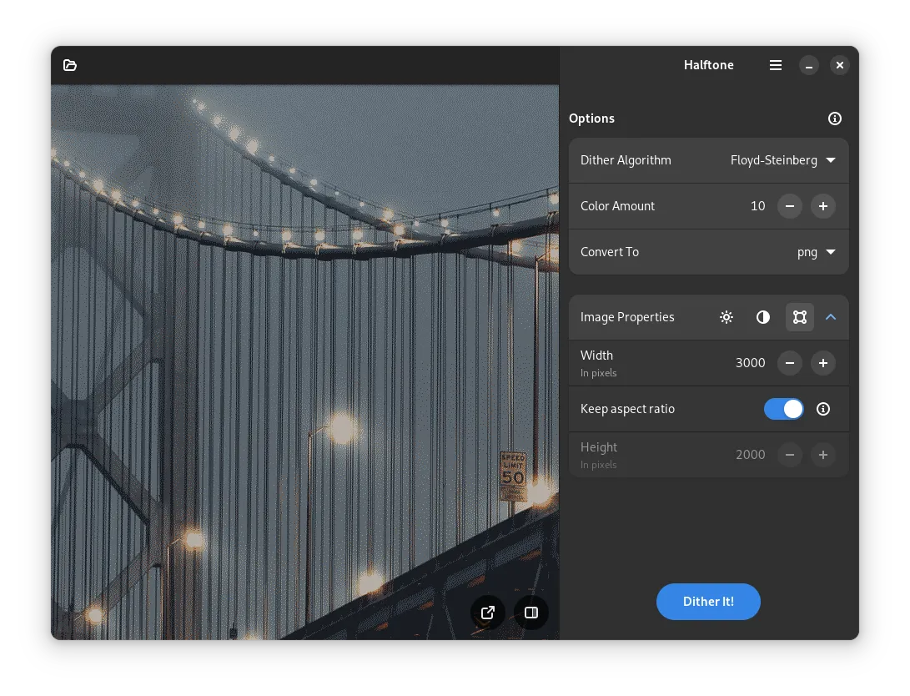Click the Options info icon
Image resolution: width=910 pixels, height=696 pixels.
pos(834,119)
